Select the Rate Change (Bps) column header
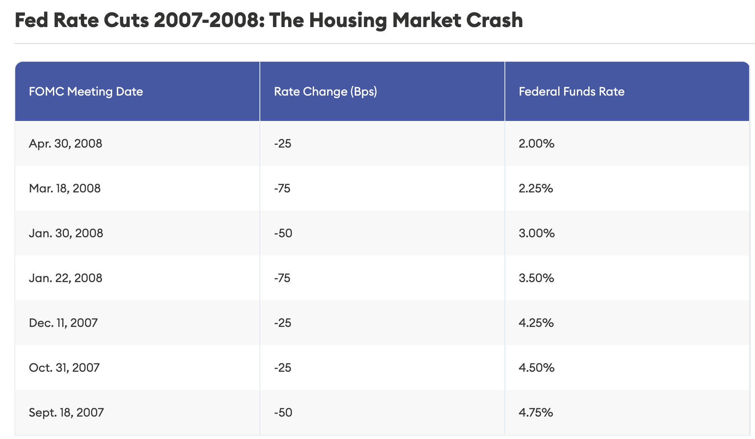Image resolution: width=755 pixels, height=439 pixels. point(325,91)
